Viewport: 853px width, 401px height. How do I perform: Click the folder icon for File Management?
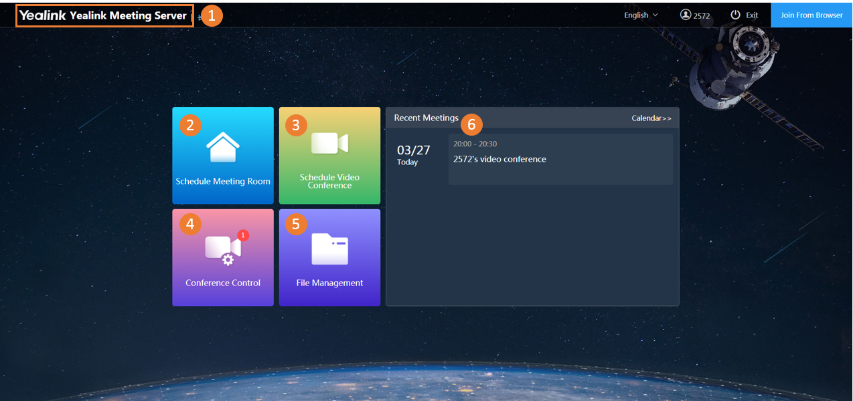point(329,249)
